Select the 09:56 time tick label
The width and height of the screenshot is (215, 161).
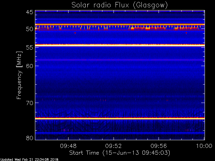point(159,146)
